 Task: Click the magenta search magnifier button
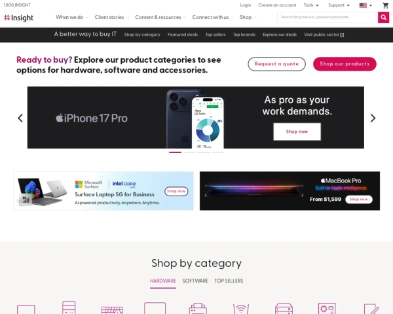click(x=383, y=17)
